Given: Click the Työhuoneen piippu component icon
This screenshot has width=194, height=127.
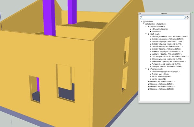Looking at the screenshot, I should point(151,71).
